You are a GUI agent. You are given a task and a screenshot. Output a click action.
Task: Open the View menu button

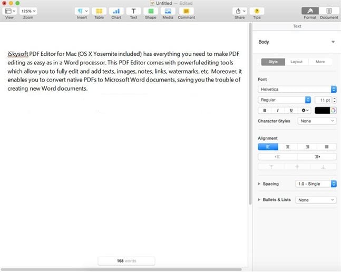[10, 11]
